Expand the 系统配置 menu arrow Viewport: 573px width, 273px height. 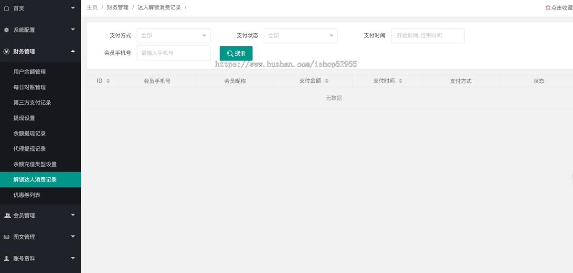pyautogui.click(x=73, y=30)
